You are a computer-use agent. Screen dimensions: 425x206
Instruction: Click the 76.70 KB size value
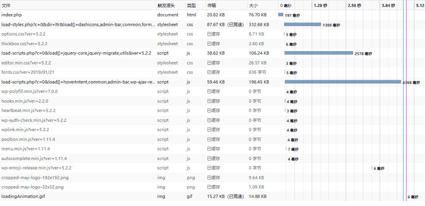(x=257, y=15)
